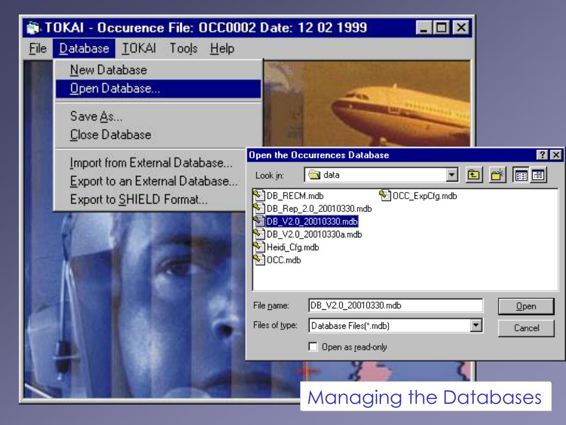The width and height of the screenshot is (566, 425).
Task: Click DB_V2.0_20010330a.mdb file name text
Action: pyautogui.click(x=314, y=234)
